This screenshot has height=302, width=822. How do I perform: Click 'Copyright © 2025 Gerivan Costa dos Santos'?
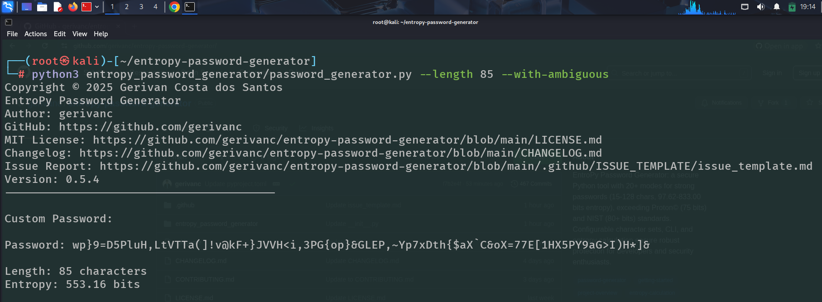tap(144, 87)
